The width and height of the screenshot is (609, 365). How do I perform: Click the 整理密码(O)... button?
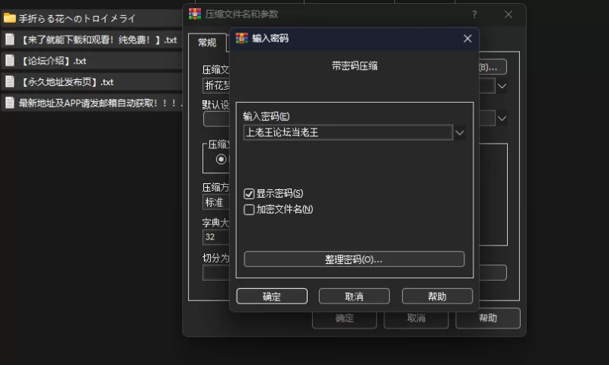pyautogui.click(x=354, y=259)
